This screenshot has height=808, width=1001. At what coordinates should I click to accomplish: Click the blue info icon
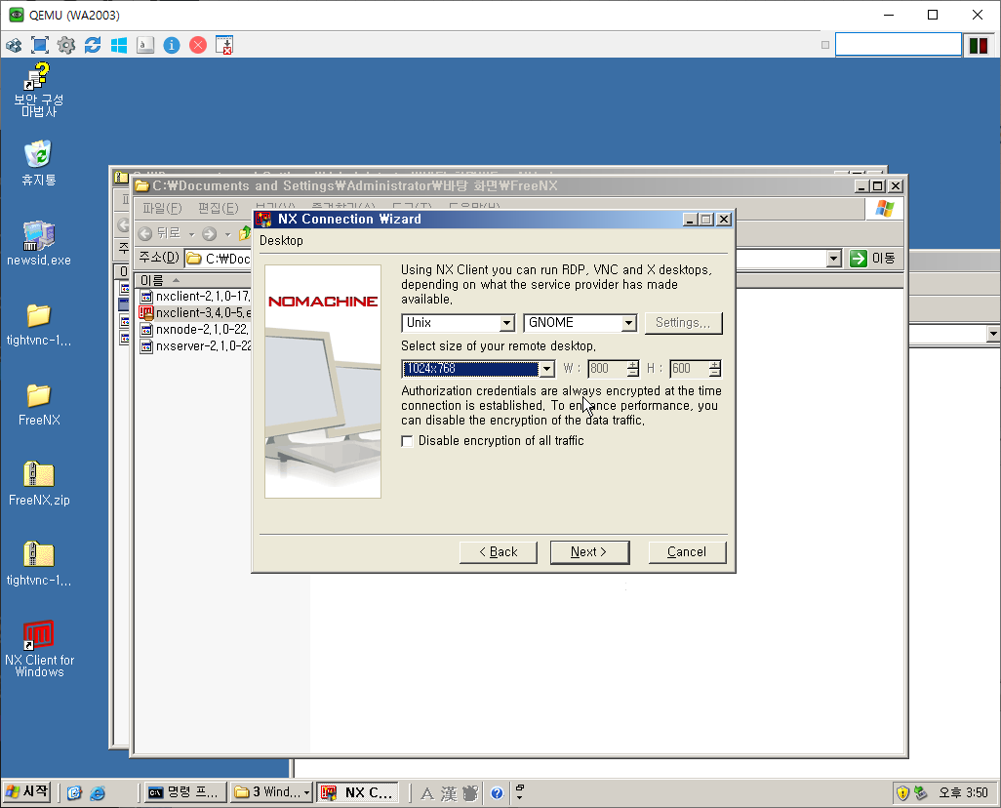[x=172, y=45]
